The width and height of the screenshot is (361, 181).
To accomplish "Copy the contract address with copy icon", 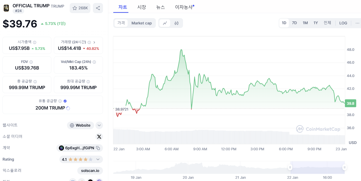I will 98,148.
